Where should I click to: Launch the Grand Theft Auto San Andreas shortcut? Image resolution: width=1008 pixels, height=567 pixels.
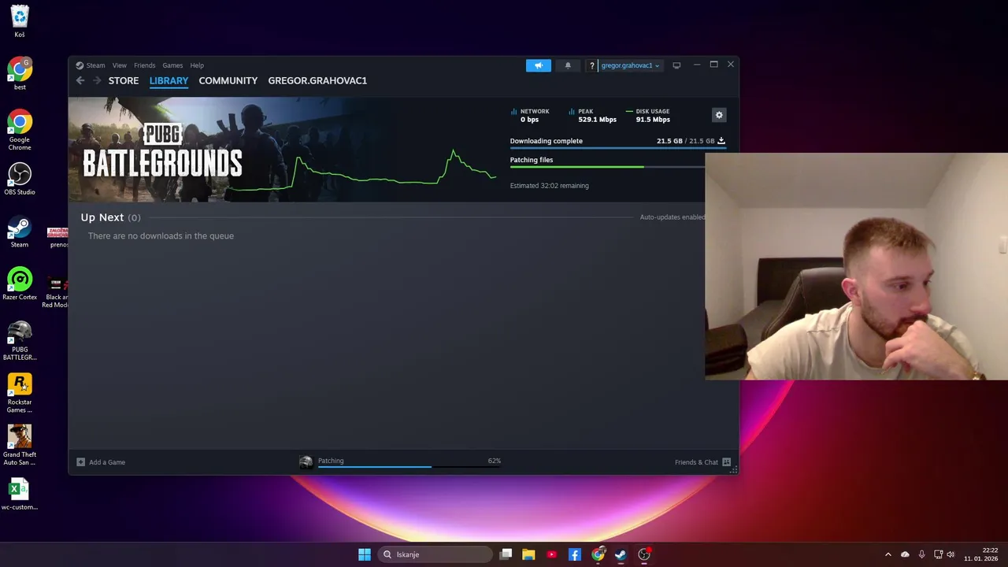pyautogui.click(x=20, y=446)
